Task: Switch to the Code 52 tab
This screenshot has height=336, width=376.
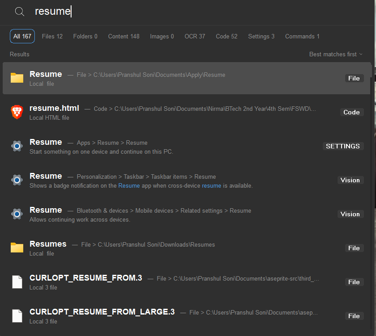Action: tap(227, 37)
